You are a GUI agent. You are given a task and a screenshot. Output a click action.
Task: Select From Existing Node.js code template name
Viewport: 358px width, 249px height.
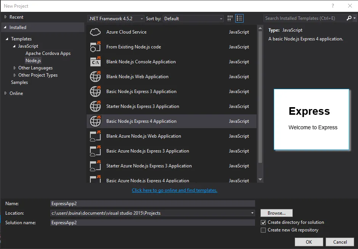pos(133,47)
